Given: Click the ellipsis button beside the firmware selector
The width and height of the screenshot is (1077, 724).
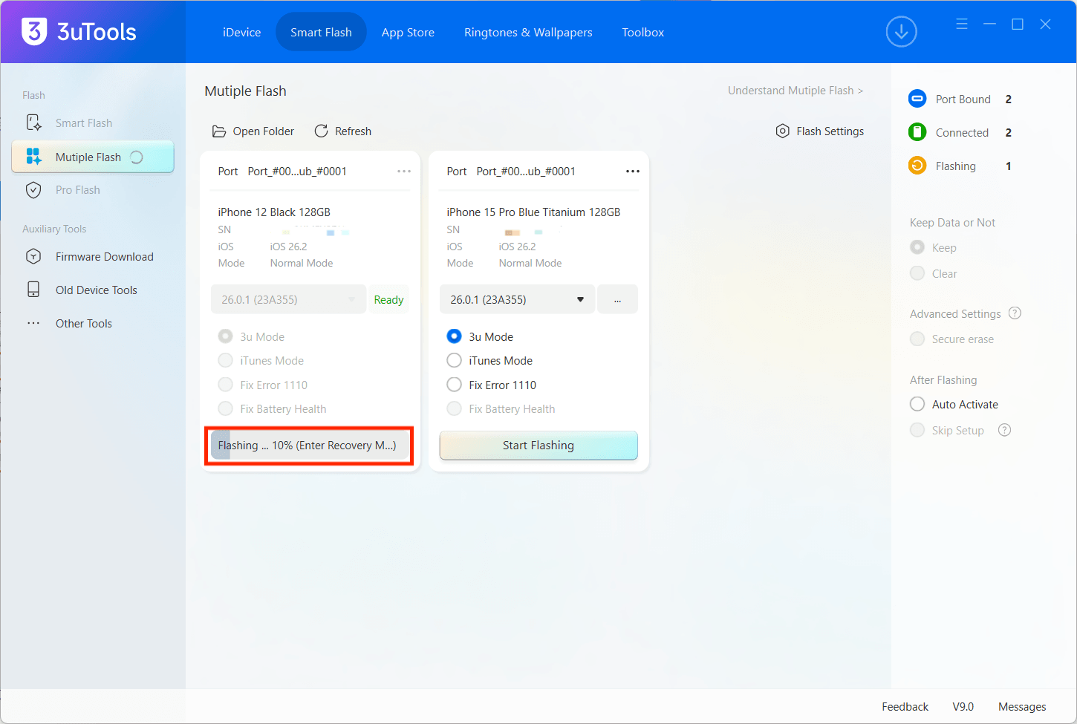Looking at the screenshot, I should tap(617, 299).
